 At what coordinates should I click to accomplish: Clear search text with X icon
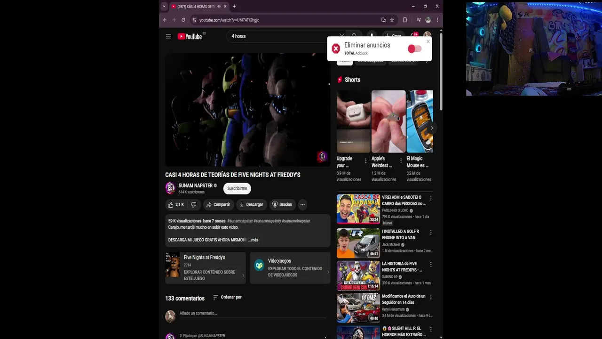click(342, 35)
